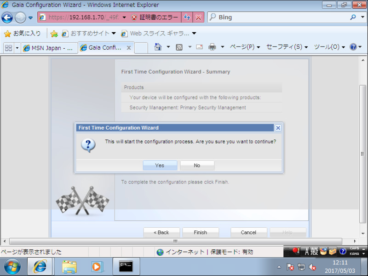
Task: Open the ページ(P) menu
Action: click(245, 47)
